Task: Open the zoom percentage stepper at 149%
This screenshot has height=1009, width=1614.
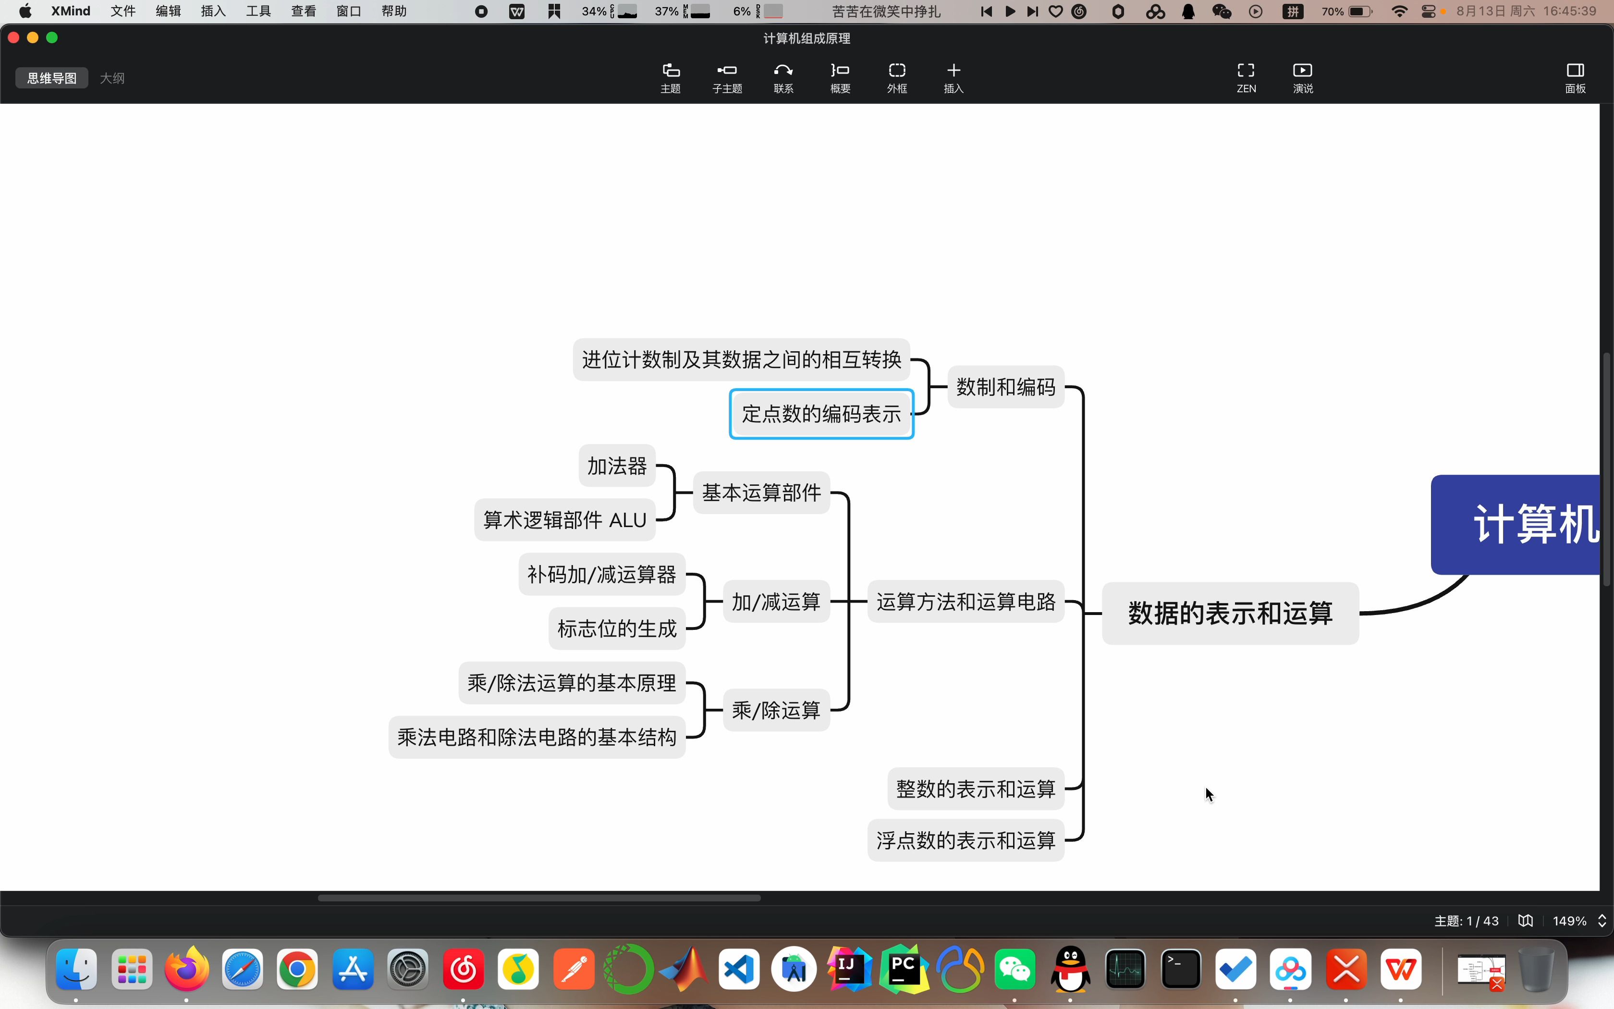Action: (x=1602, y=921)
